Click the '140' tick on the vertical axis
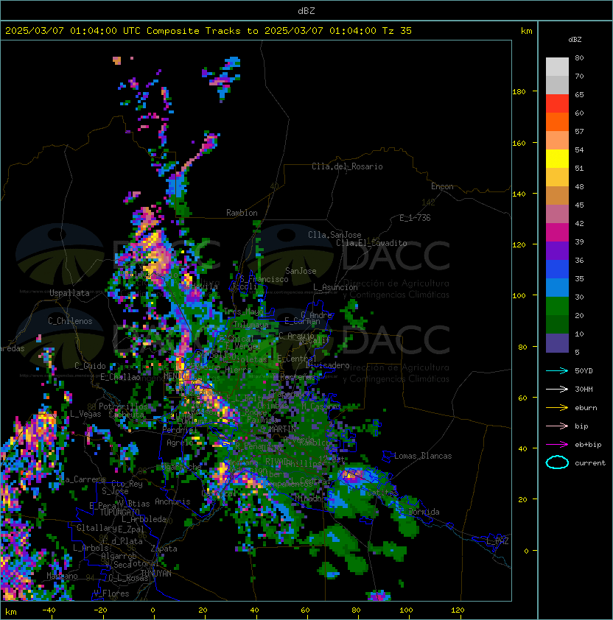Image resolution: width=613 pixels, height=620 pixels. [519, 194]
